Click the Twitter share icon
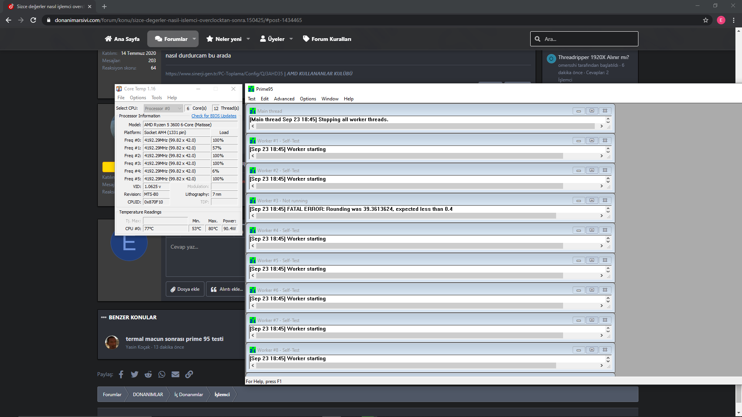 click(x=134, y=374)
